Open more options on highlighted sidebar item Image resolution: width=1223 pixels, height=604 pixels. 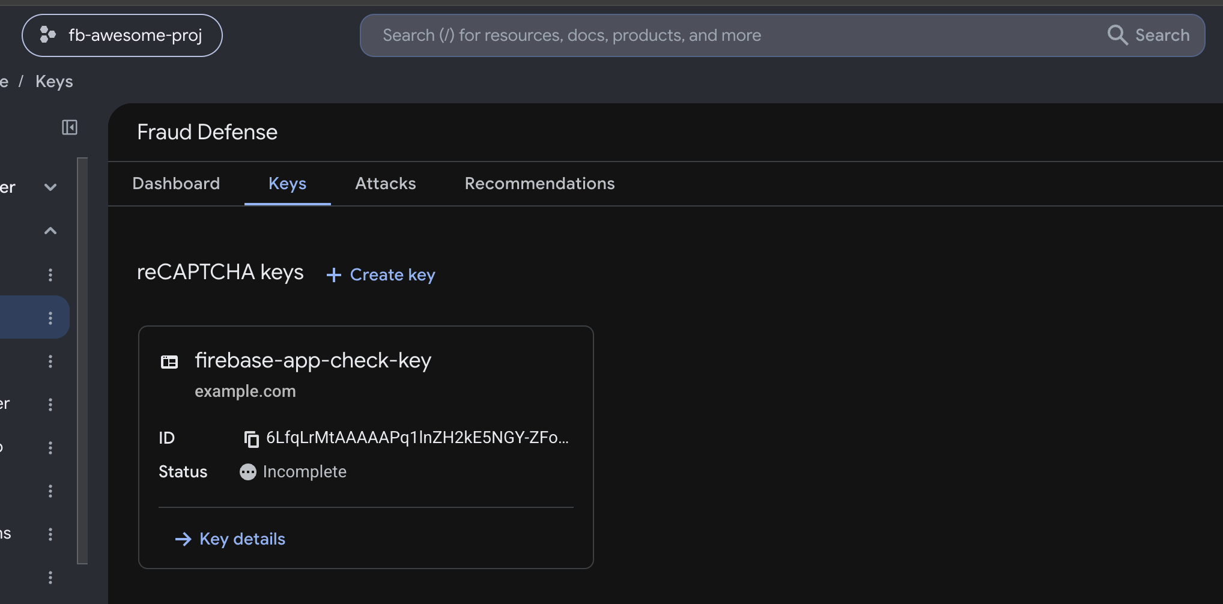pyautogui.click(x=50, y=318)
